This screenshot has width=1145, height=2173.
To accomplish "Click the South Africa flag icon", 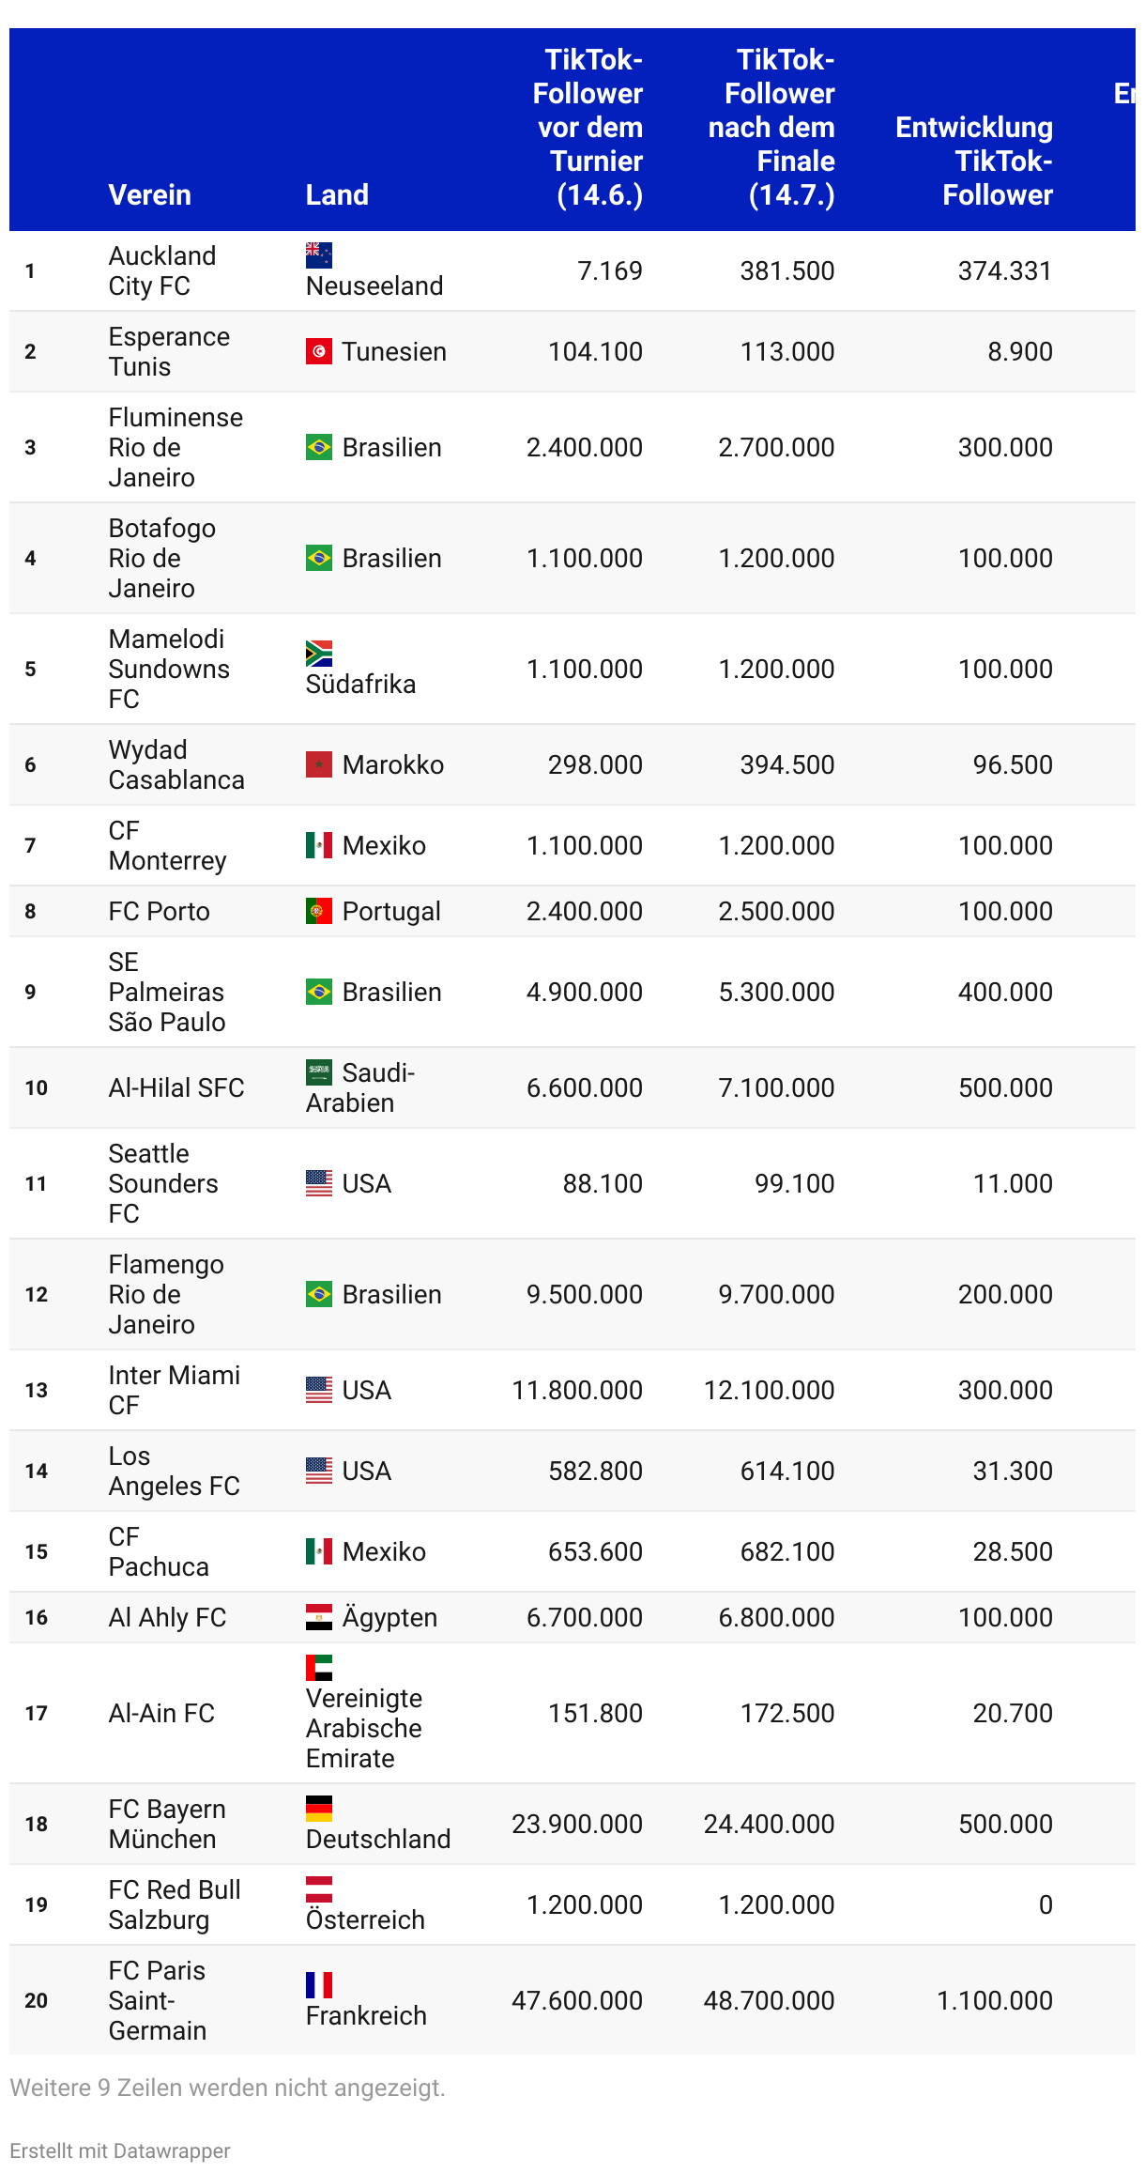I will coord(319,654).
